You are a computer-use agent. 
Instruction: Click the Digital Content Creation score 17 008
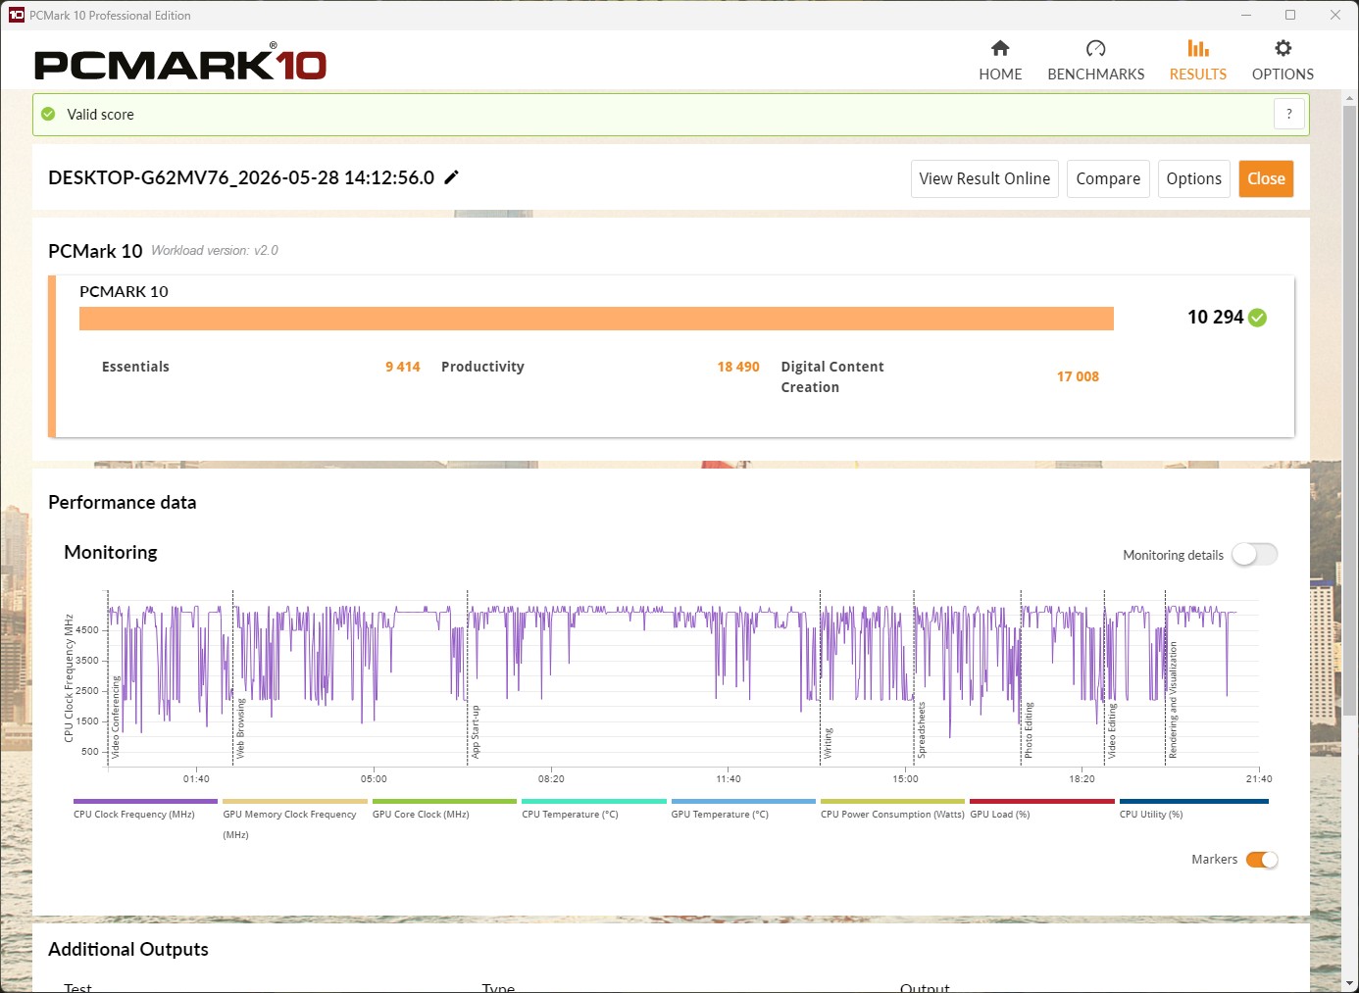(x=1078, y=376)
